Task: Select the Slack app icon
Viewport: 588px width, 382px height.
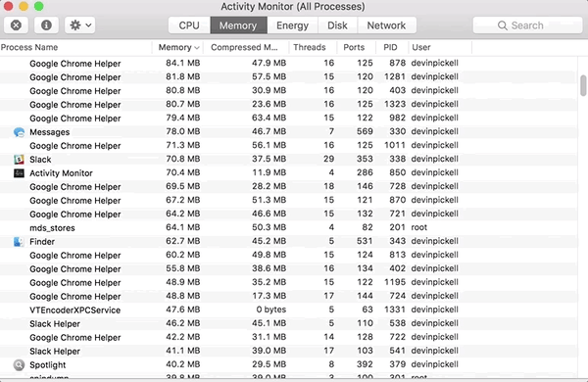Action: click(20, 160)
